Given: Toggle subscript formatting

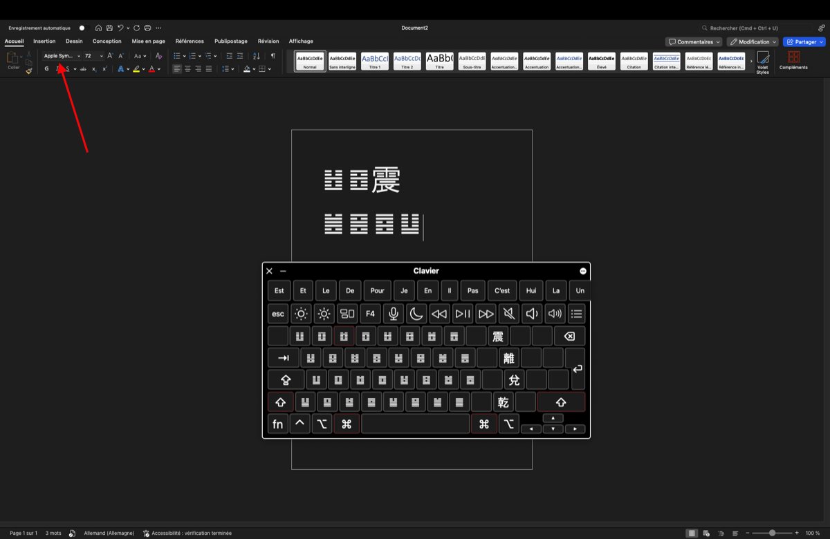Looking at the screenshot, I should (94, 69).
